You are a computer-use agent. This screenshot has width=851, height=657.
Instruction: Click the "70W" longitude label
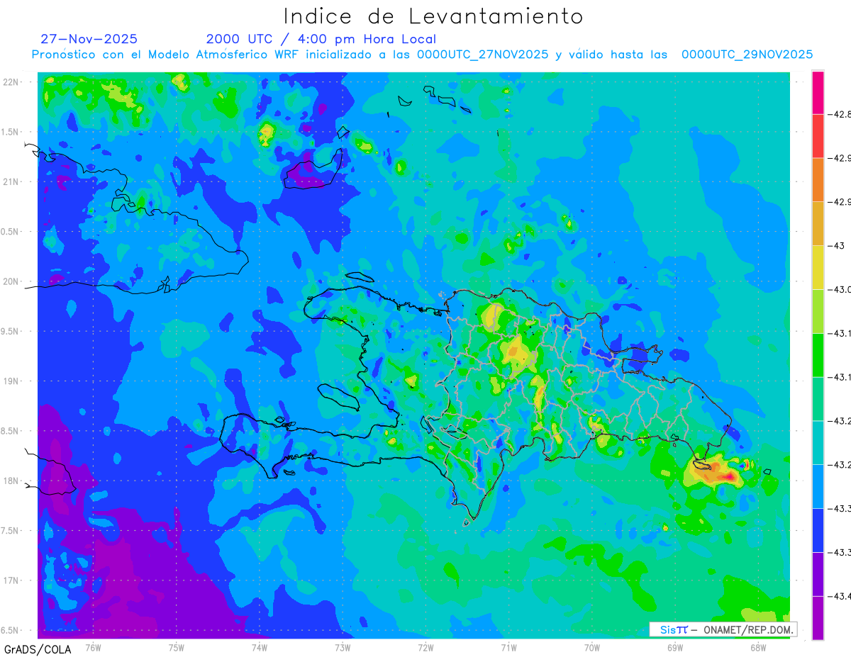pos(592,647)
